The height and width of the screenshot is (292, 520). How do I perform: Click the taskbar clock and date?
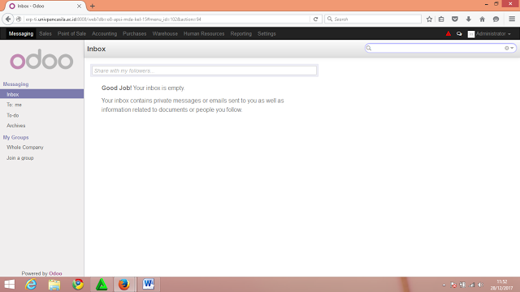[x=502, y=285]
